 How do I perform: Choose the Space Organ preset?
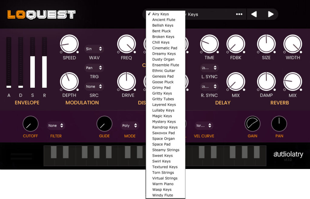(166, 139)
